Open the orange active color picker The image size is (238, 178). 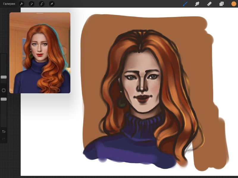(x=234, y=4)
